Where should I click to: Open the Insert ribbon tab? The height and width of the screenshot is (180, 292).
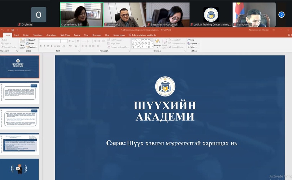17,35
